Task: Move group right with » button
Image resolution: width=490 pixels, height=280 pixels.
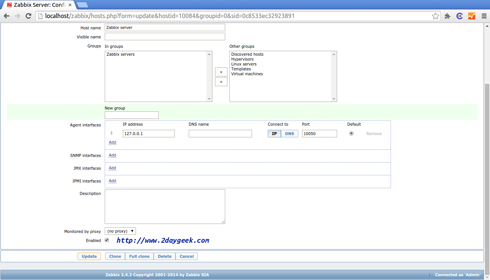Action: click(x=221, y=82)
